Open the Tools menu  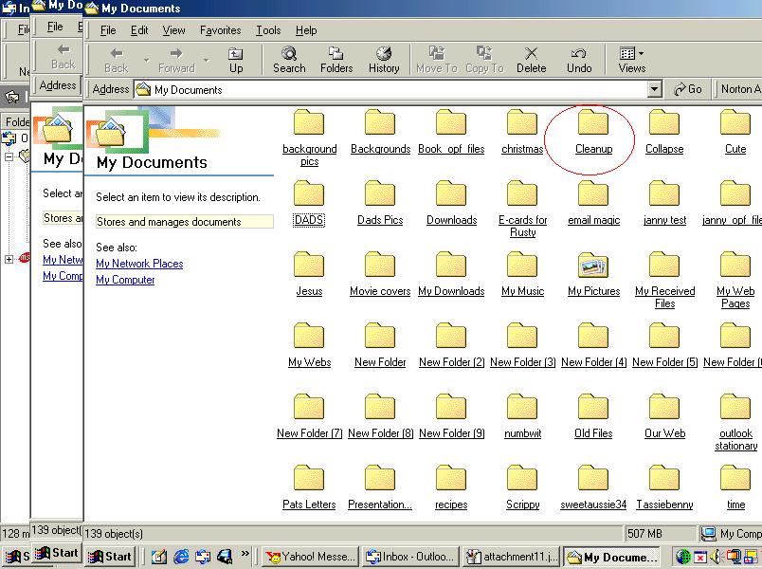point(268,30)
